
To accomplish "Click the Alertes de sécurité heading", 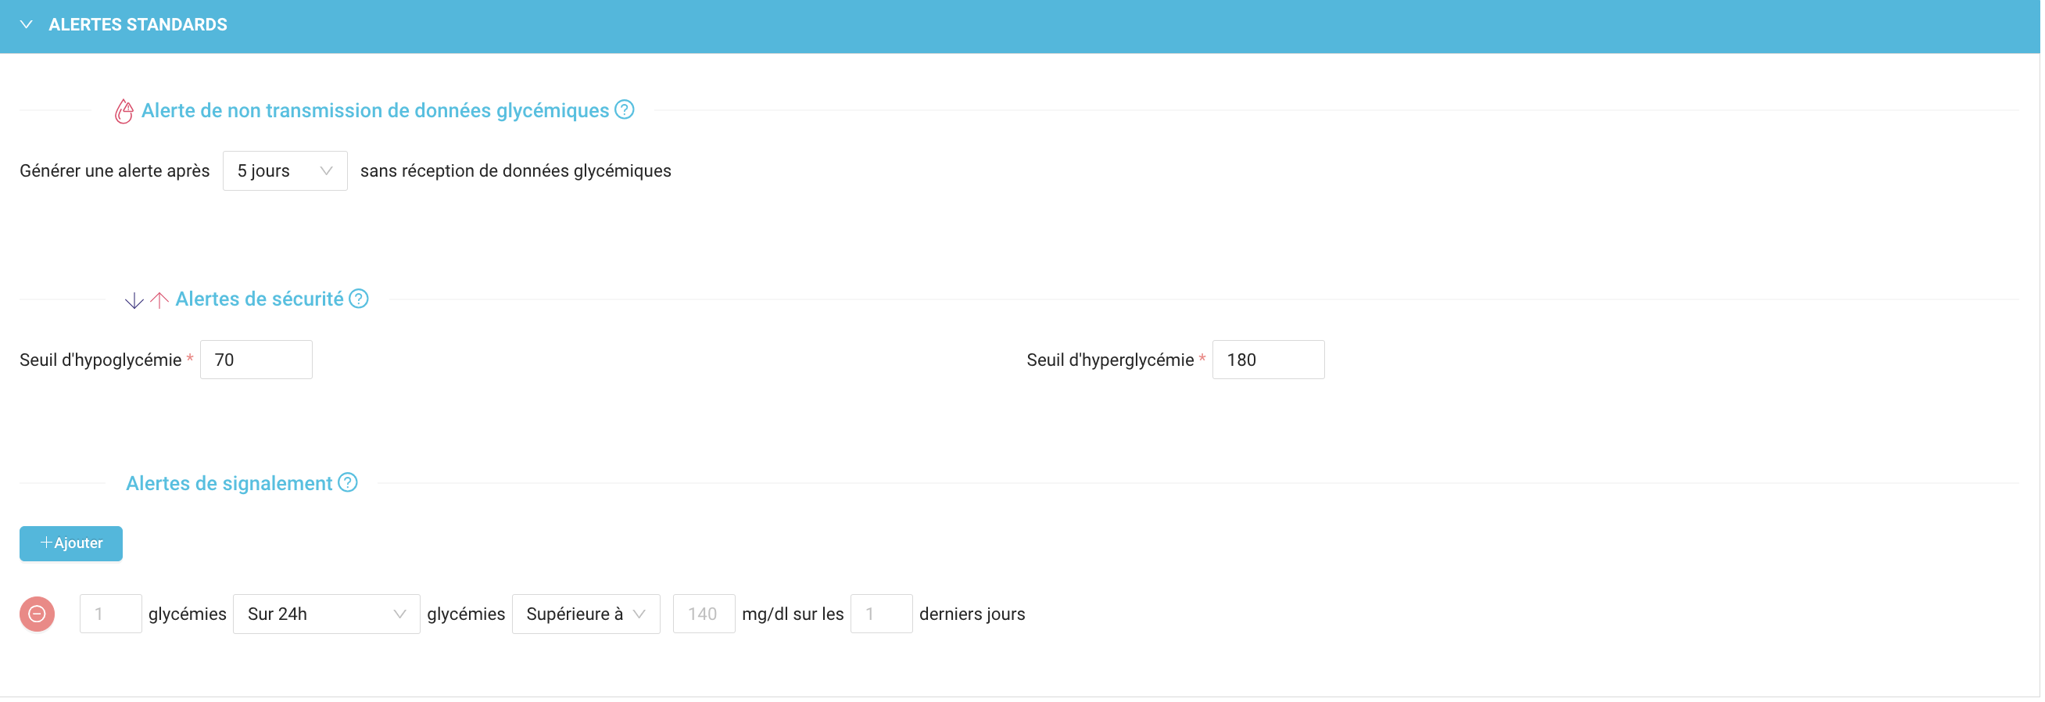I will (260, 300).
